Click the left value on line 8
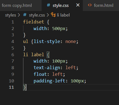Image resolution: width=119 pixels, height=105 pixels. pyautogui.click(x=71, y=68)
